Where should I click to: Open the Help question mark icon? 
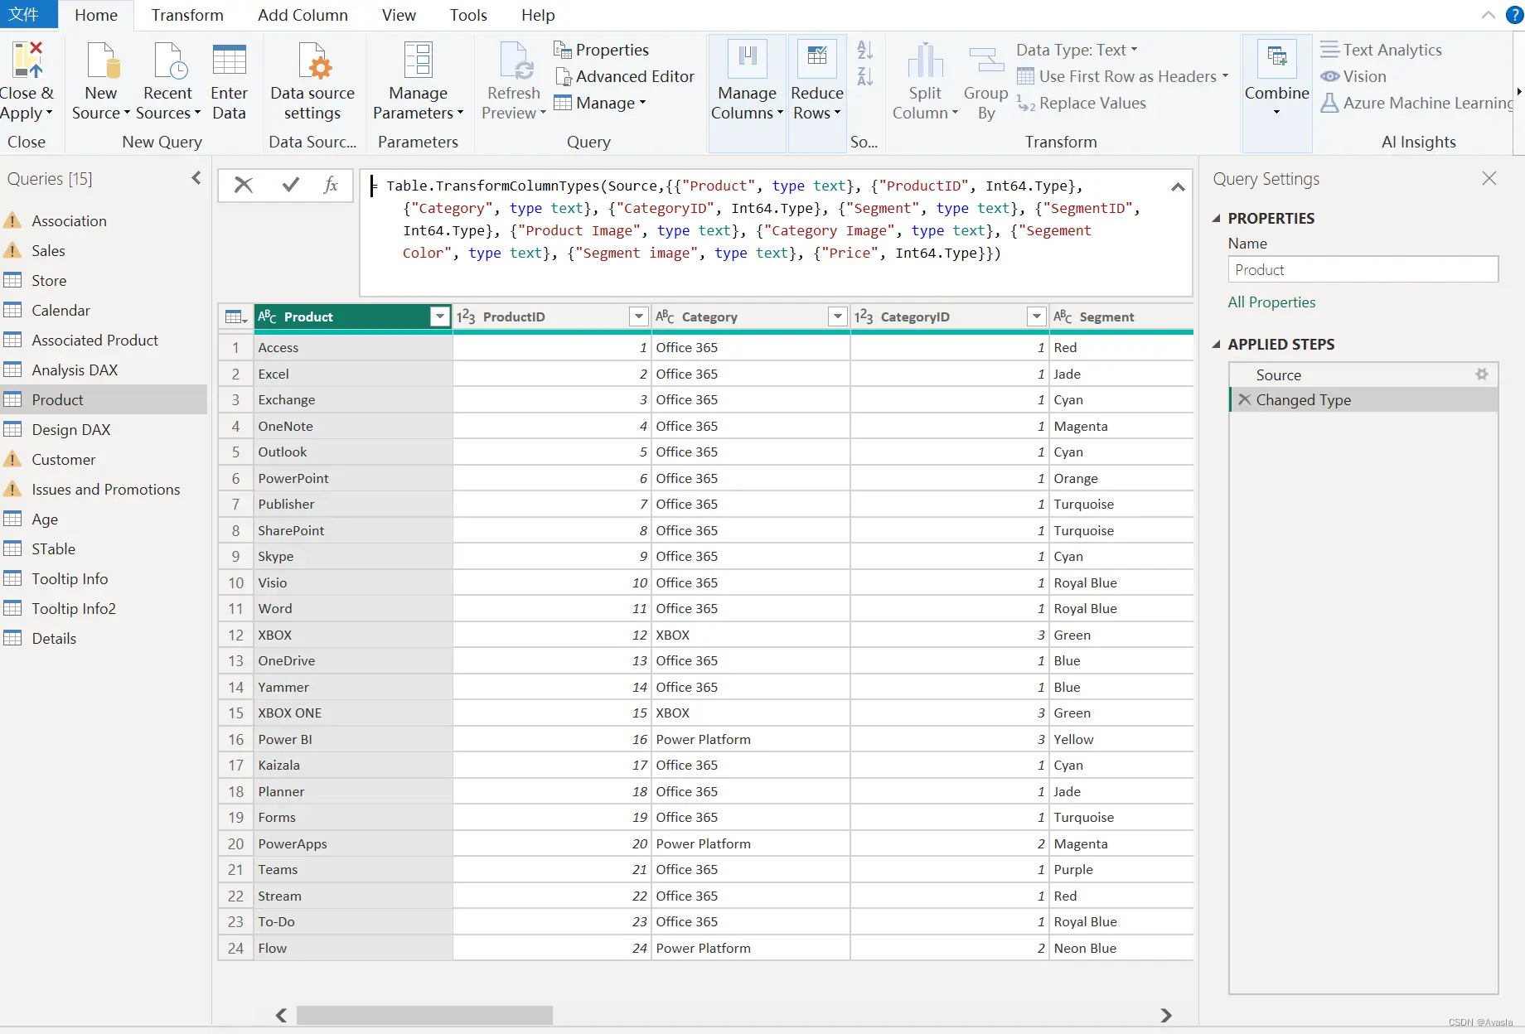click(x=1514, y=15)
